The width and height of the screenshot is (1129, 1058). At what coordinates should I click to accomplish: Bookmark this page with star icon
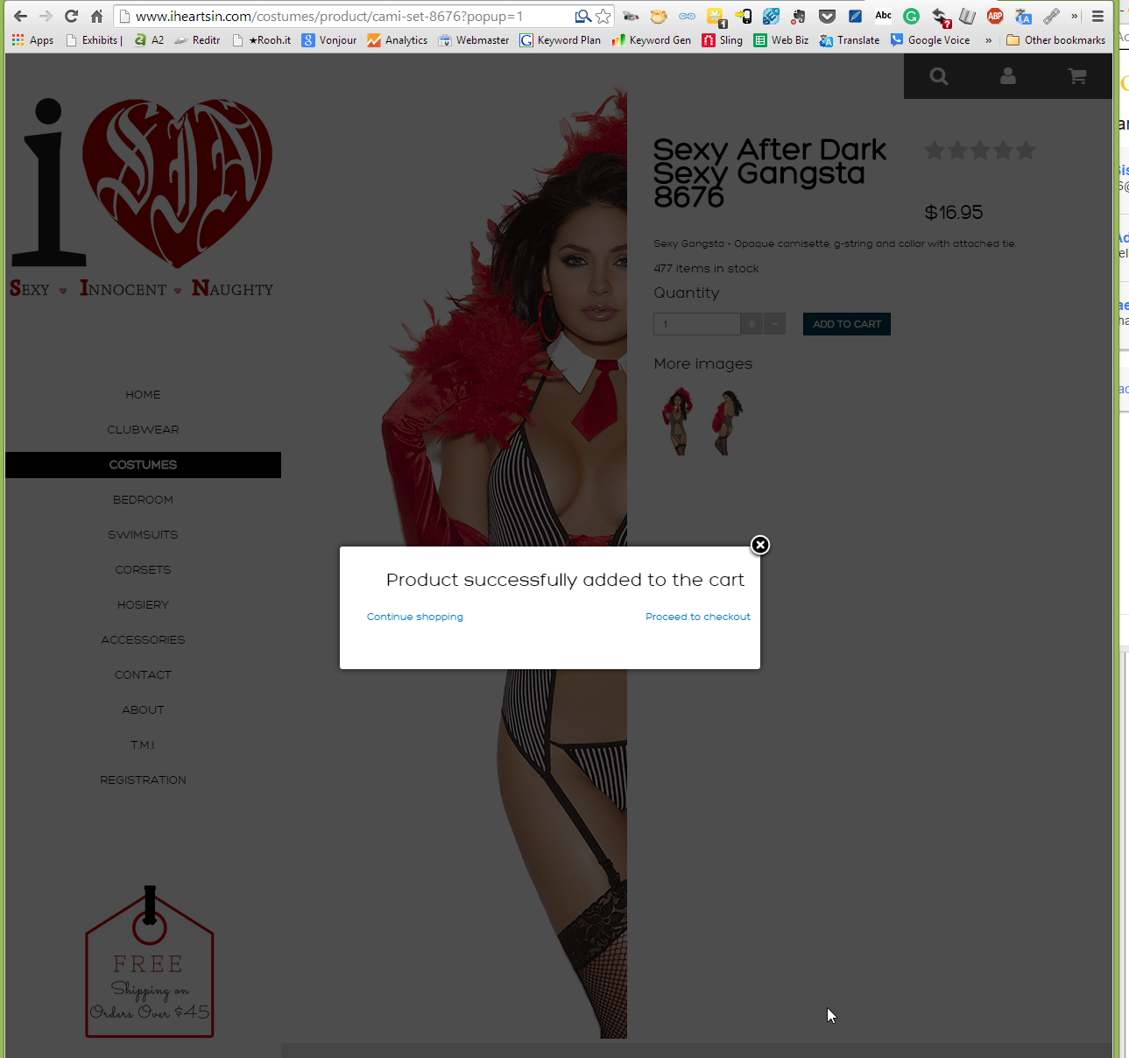tap(603, 16)
